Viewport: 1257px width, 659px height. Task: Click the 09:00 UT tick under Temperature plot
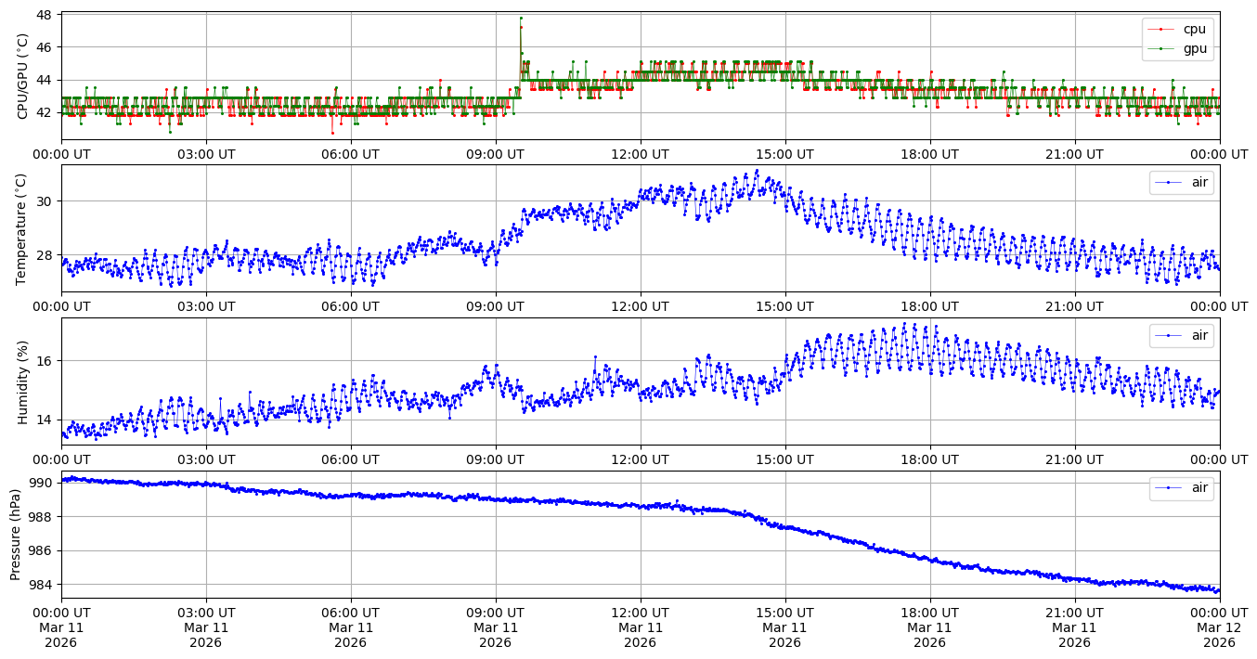495,307
